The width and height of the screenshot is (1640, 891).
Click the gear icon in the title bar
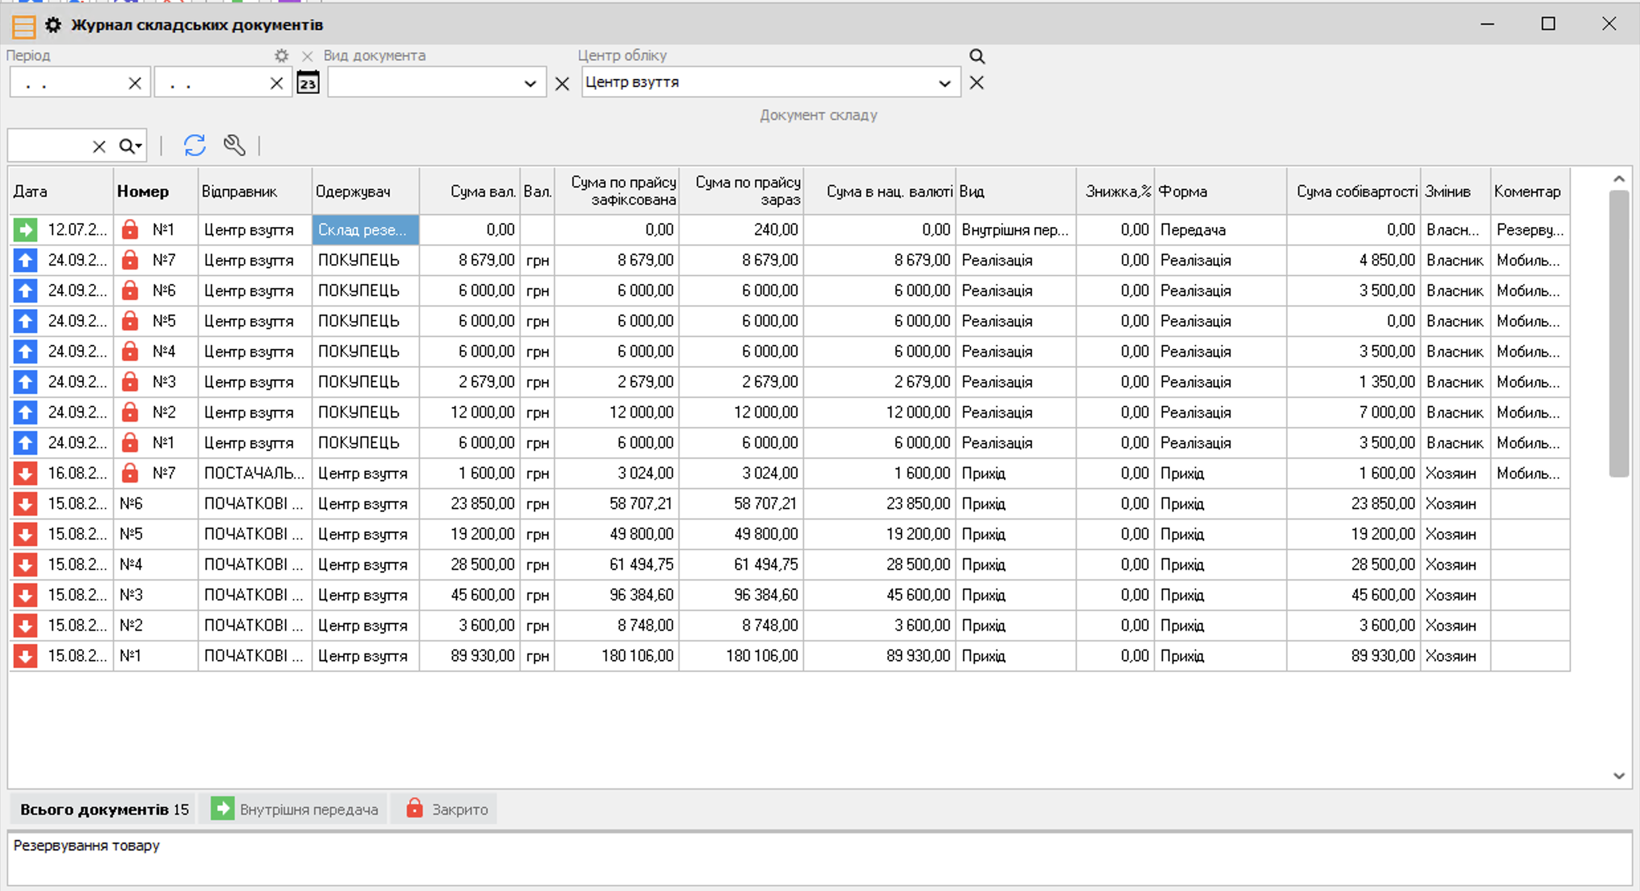53,25
